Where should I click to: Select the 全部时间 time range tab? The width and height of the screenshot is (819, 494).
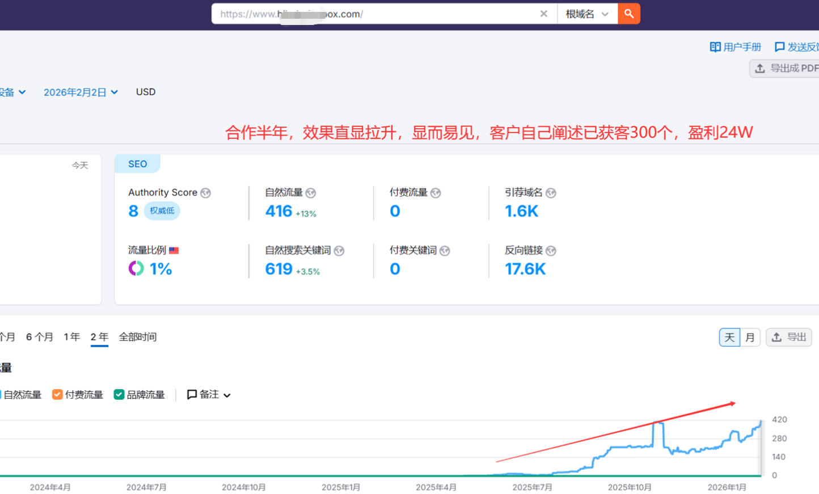coord(137,337)
